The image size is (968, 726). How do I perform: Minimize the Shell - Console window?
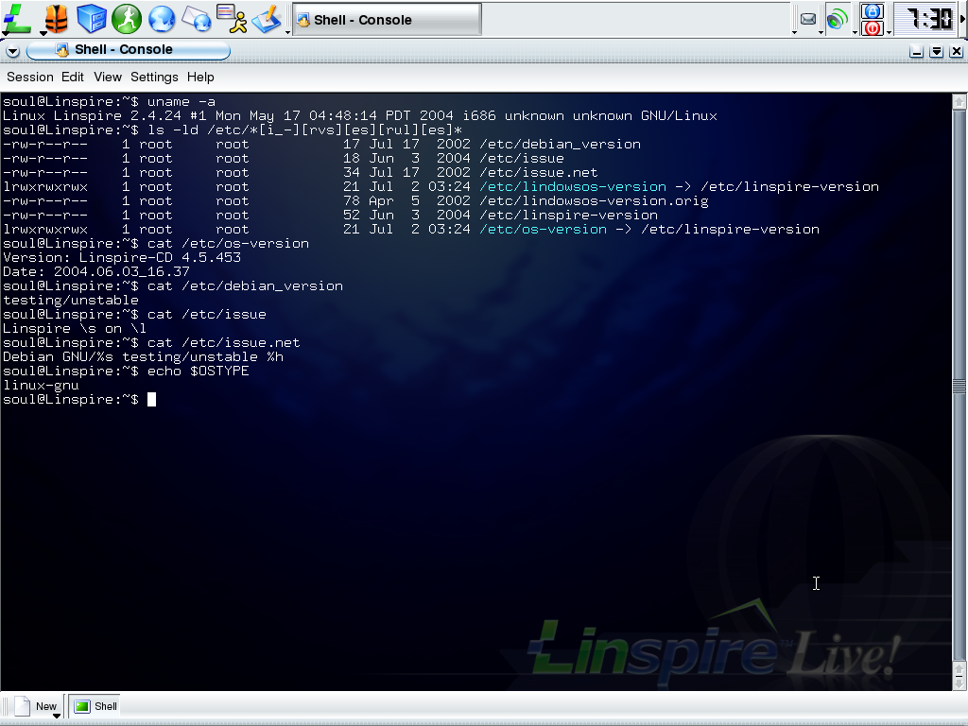click(x=917, y=51)
